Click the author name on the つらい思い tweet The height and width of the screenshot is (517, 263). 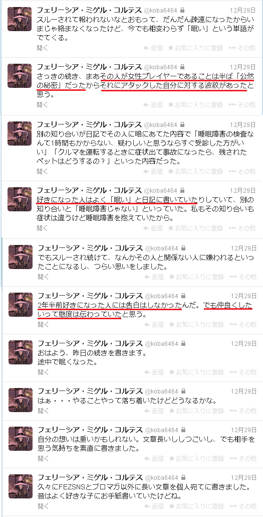[90, 248]
